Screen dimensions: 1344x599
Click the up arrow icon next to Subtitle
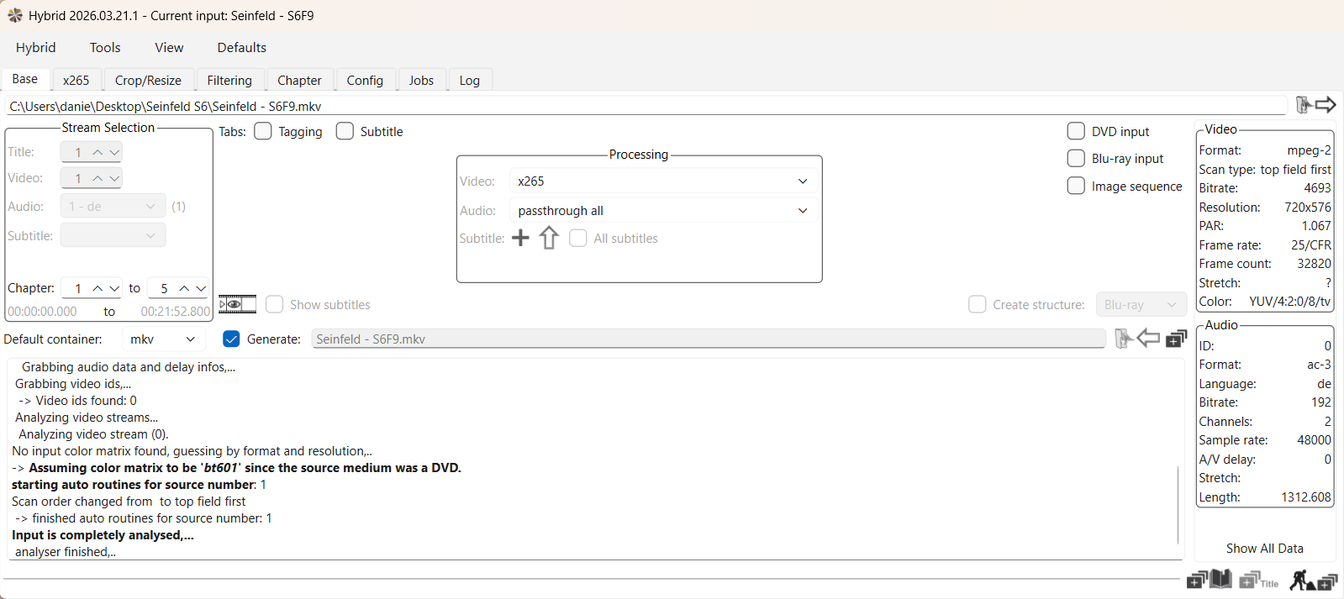[549, 238]
